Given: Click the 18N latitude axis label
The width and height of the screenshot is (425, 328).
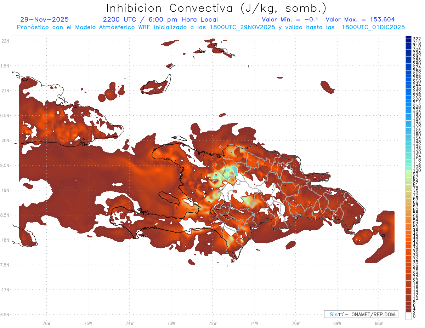Looking at the screenshot, I should (x=5, y=240).
